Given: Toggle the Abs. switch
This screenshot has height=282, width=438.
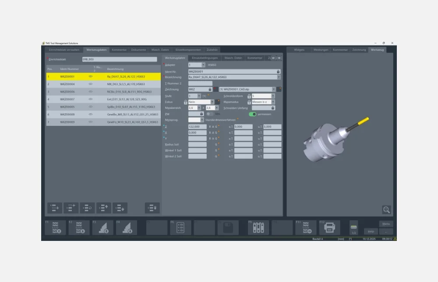Looking at the screenshot, I should point(210,114).
